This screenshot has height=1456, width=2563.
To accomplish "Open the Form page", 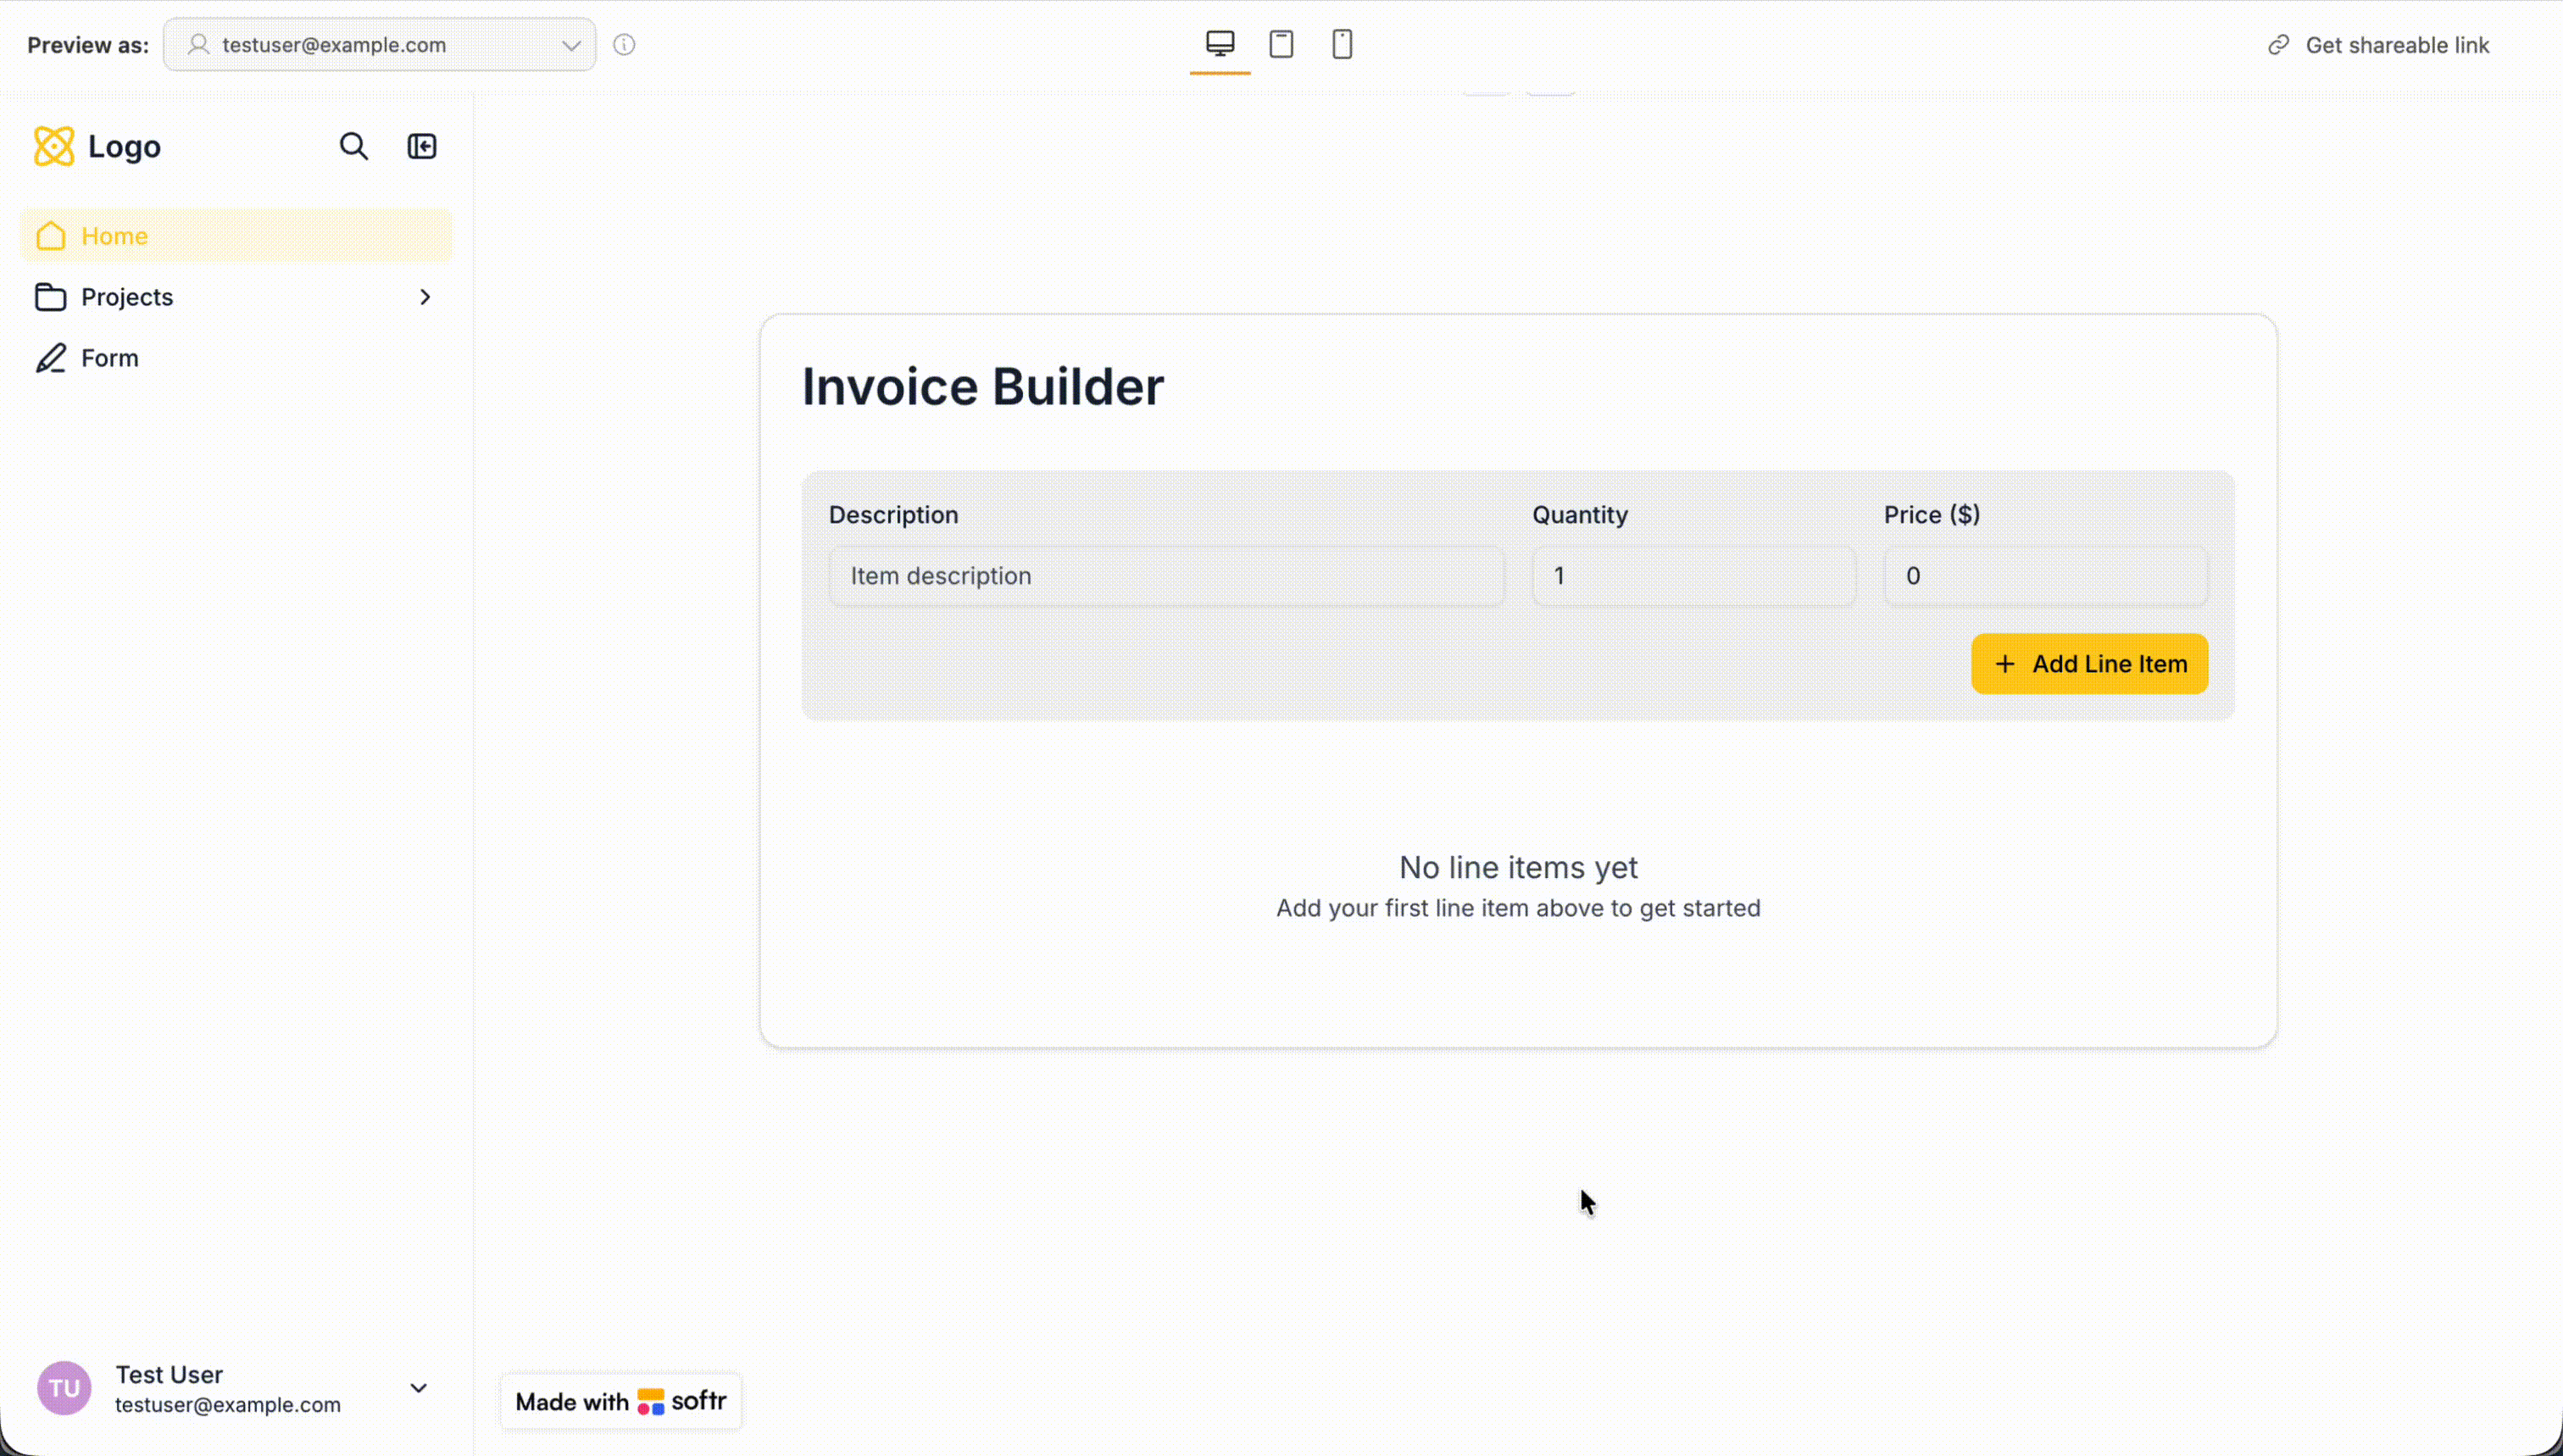I will [109, 358].
